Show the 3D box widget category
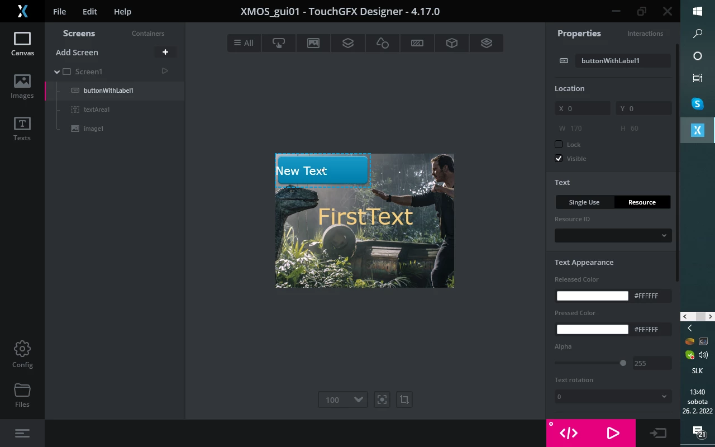This screenshot has width=715, height=447. click(452, 43)
